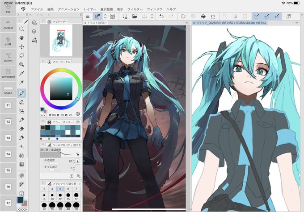Select the Zoom magnifier tool
This screenshot has width=304, height=212.
click(x=21, y=29)
